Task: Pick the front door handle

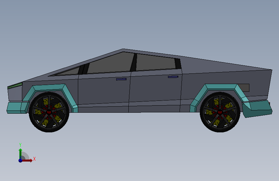Action: (121, 79)
